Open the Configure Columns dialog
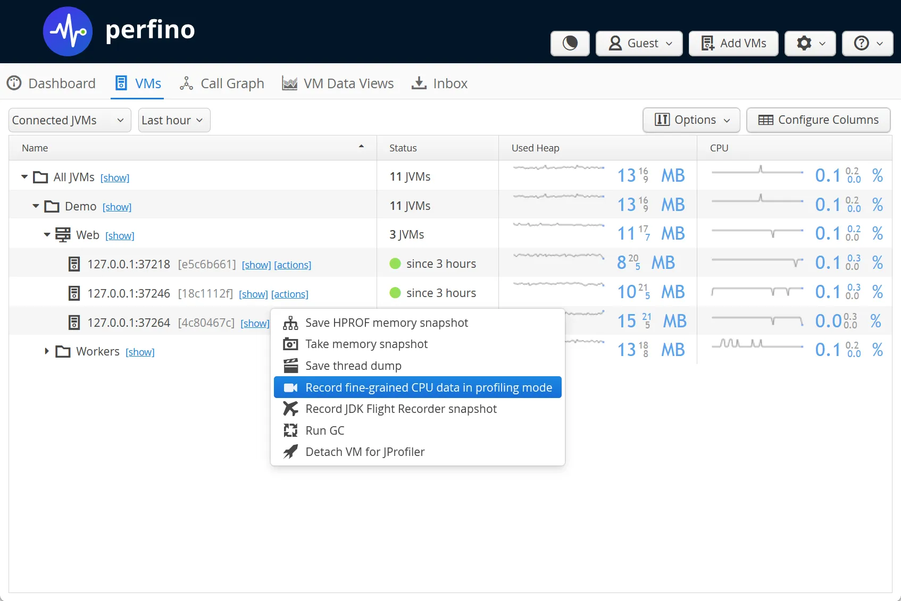The width and height of the screenshot is (901, 601). point(818,120)
